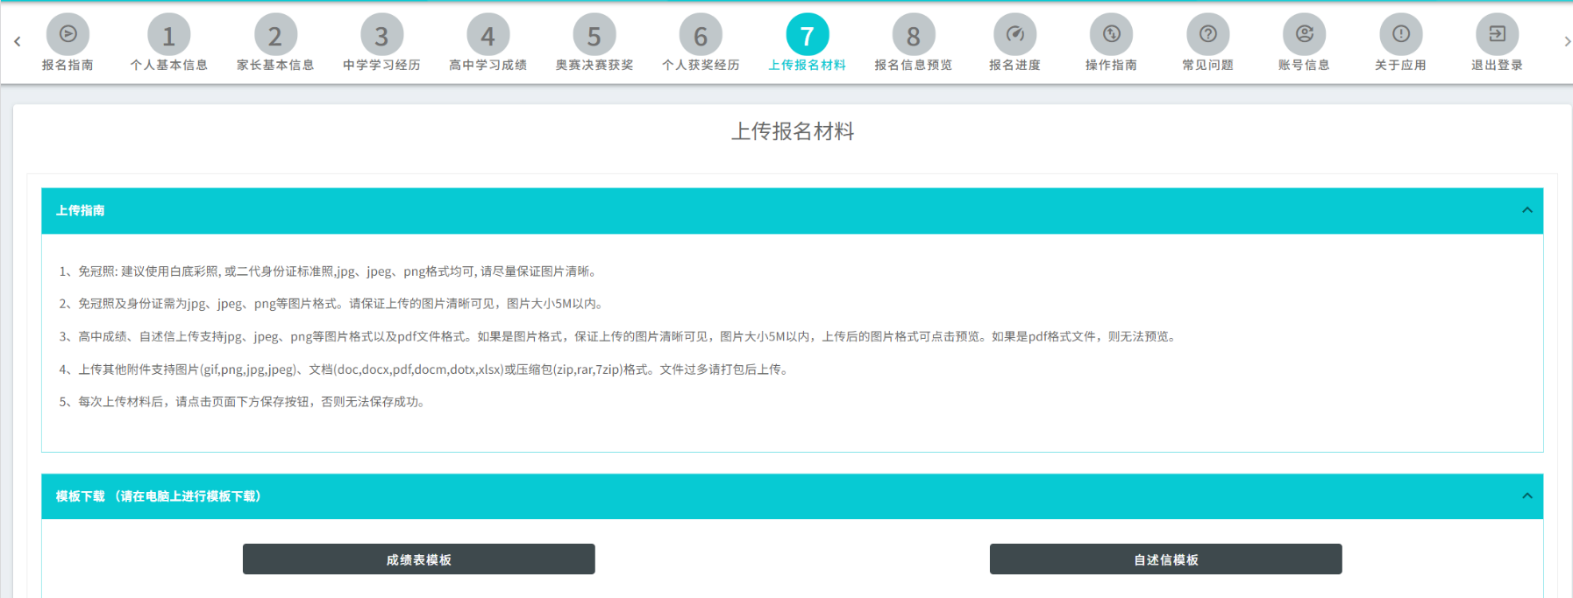Open the 操作指南 icon

tap(1111, 35)
